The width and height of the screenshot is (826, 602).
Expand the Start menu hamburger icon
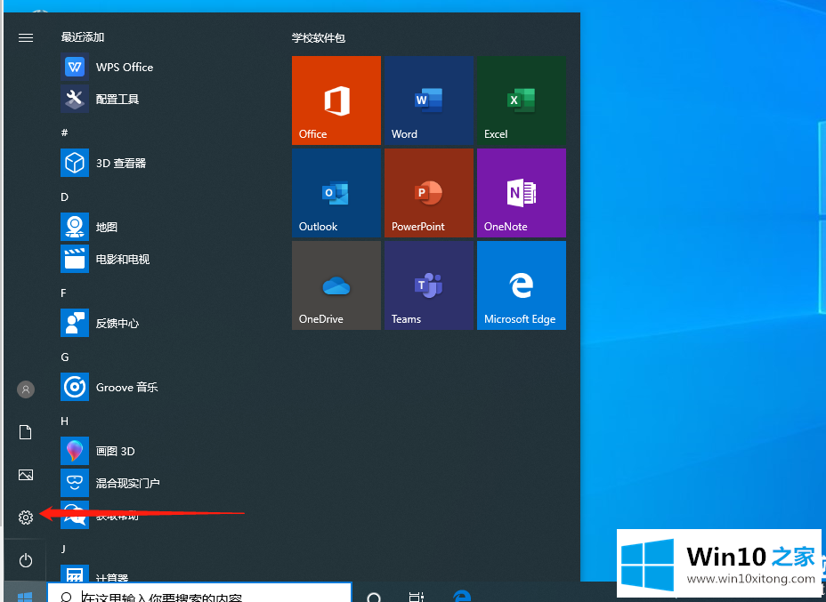click(25, 37)
